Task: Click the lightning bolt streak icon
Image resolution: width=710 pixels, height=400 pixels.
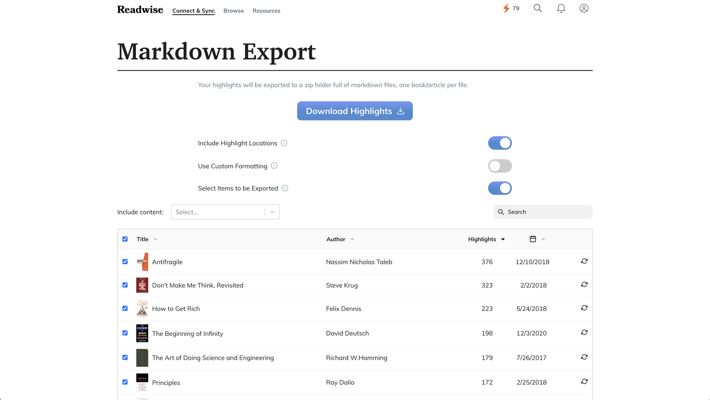Action: [x=506, y=8]
